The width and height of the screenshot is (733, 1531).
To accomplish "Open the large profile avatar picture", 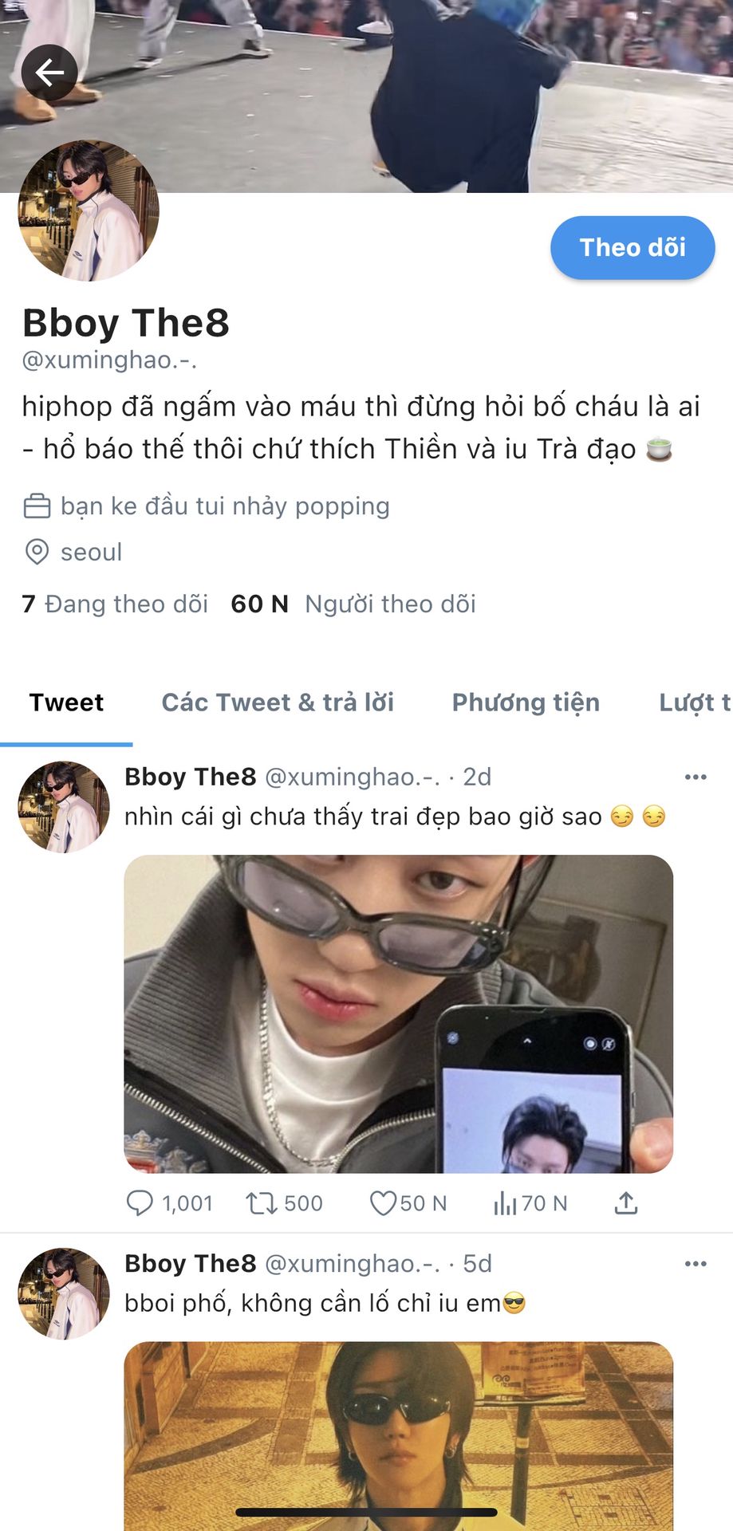I will (89, 211).
